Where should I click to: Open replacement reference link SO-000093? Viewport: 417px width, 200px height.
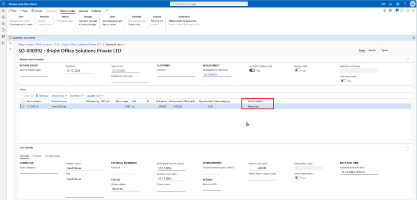pos(210,75)
